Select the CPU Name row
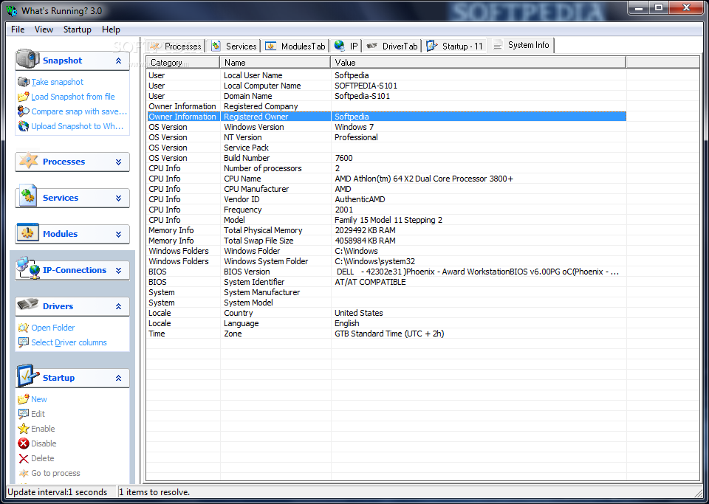The width and height of the screenshot is (709, 504). [x=386, y=179]
